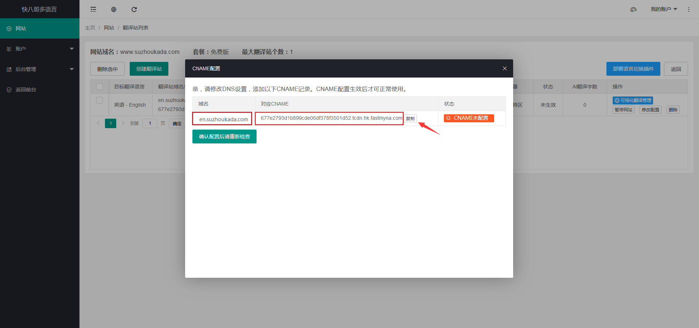699x328 pixels.
Task: Check the 英语 - English row checkbox
Action: [x=99, y=100]
